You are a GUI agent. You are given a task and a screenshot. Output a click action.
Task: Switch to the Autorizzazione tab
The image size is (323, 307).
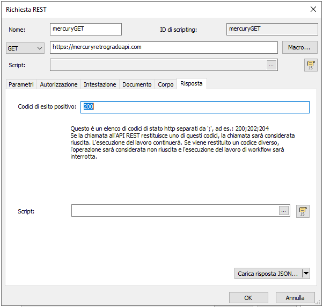58,84
